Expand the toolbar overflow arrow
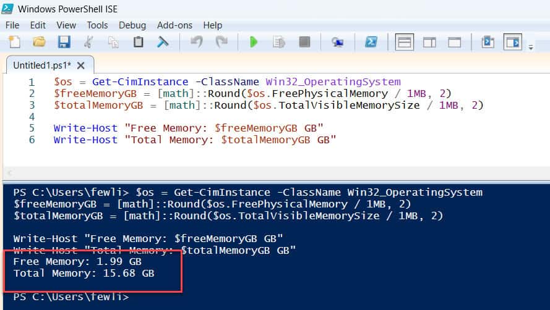 pos(531,47)
